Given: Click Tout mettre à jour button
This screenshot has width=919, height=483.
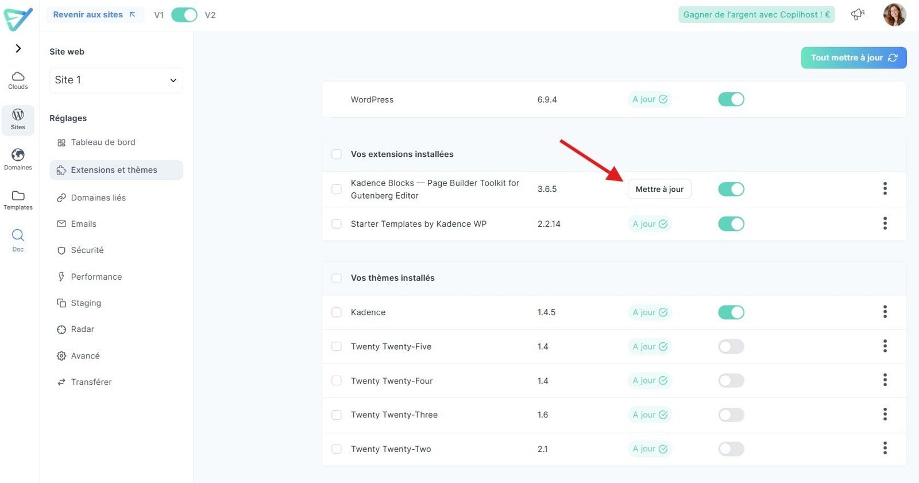Looking at the screenshot, I should coord(854,58).
